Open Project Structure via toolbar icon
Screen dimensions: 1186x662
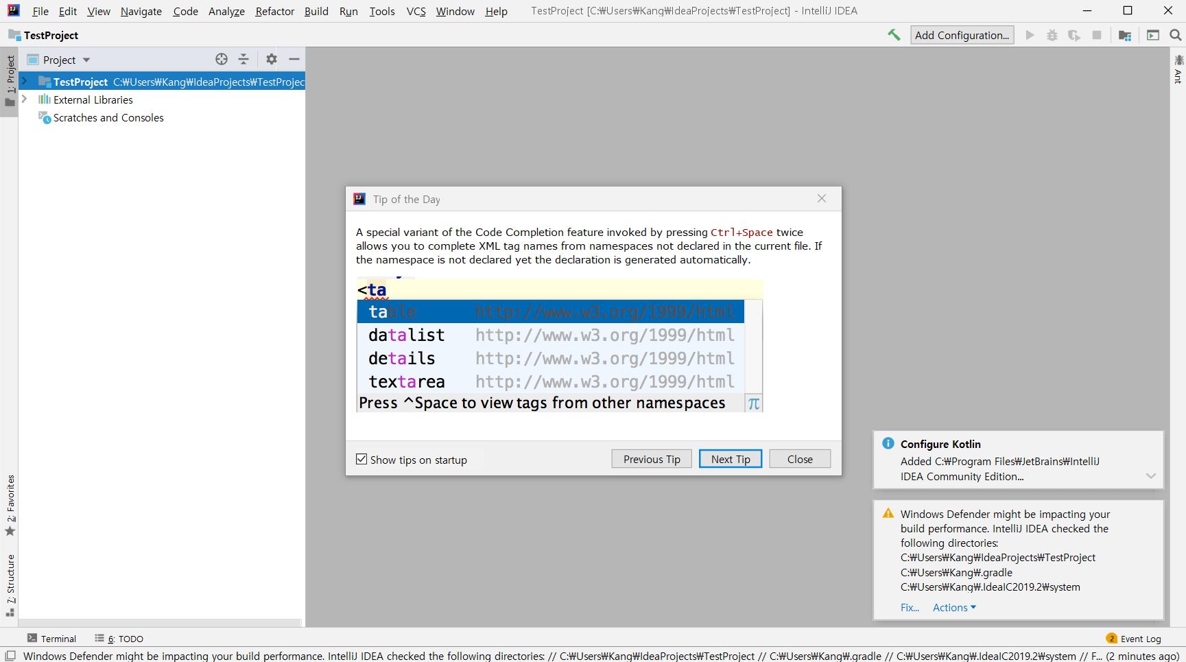1125,35
